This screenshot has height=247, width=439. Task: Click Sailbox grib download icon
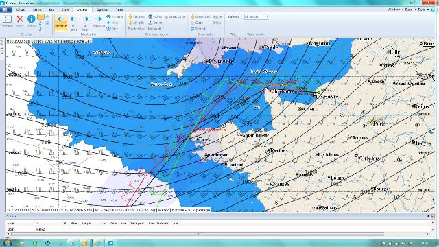coord(137,16)
